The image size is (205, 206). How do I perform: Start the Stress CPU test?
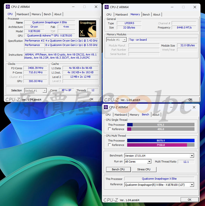click(144, 169)
